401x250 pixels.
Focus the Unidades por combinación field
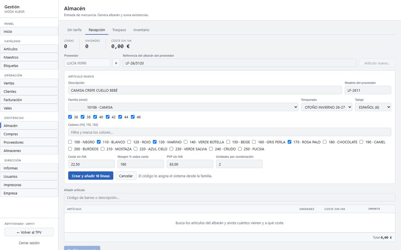[239, 164]
